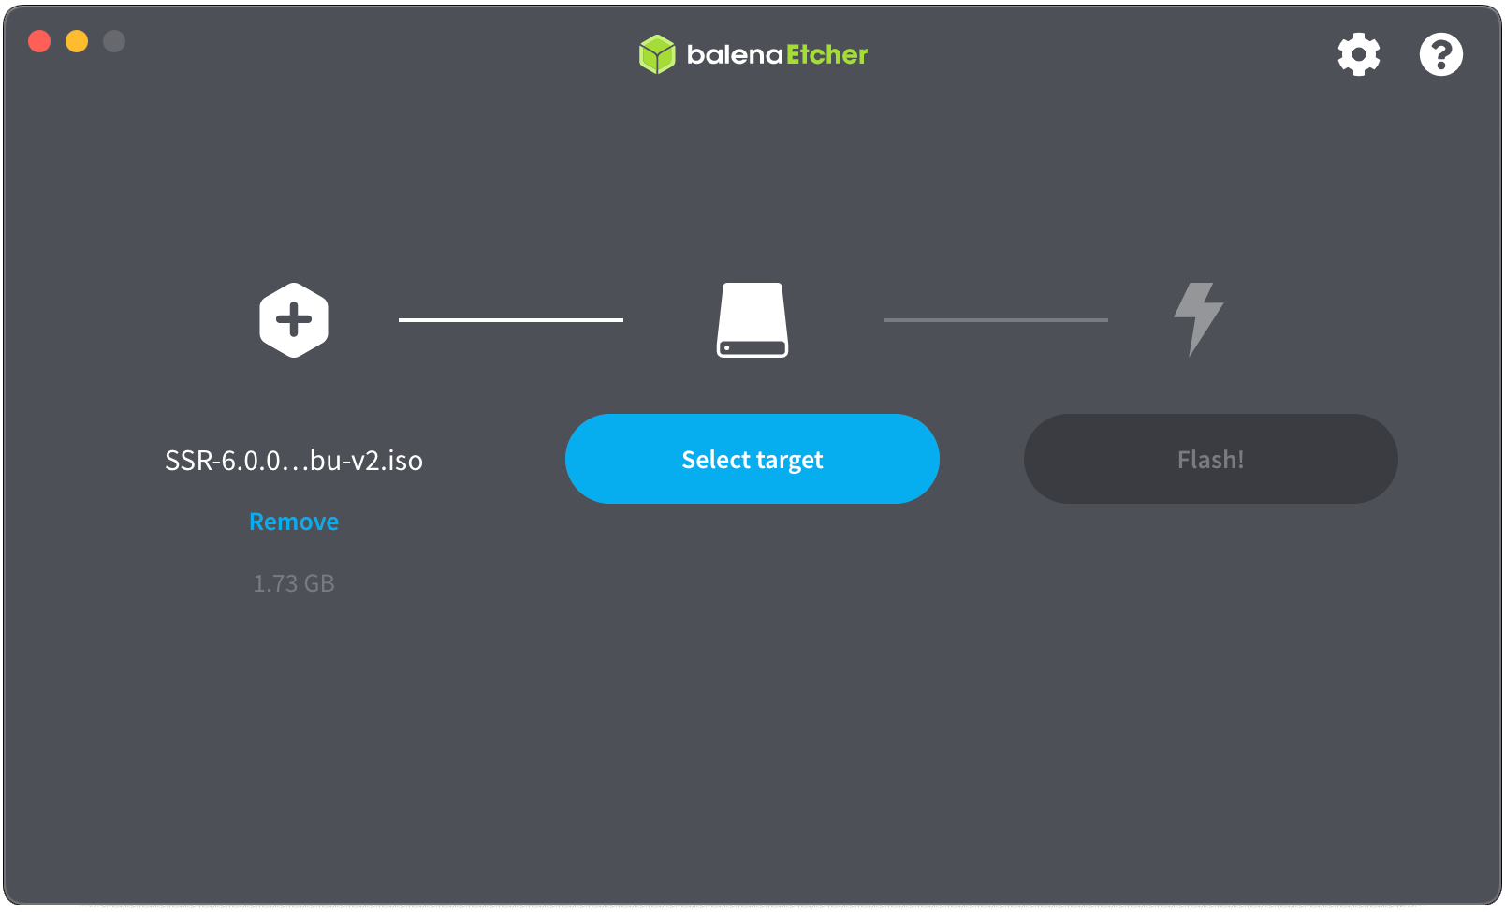Click the Select target button
The width and height of the screenshot is (1505, 912).
(752, 459)
